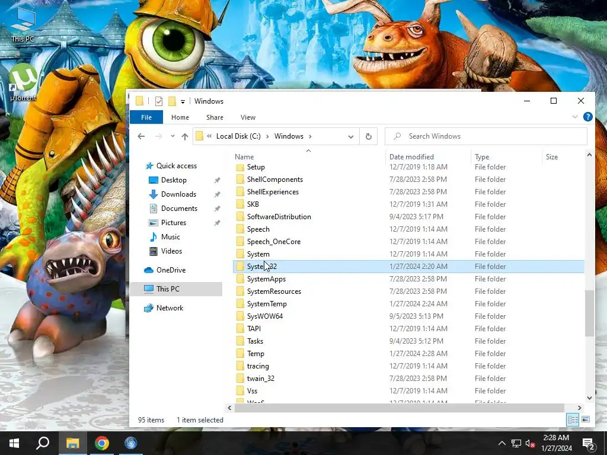The image size is (607, 455).
Task: Click the SystemApps folder icon
Action: coord(241,279)
